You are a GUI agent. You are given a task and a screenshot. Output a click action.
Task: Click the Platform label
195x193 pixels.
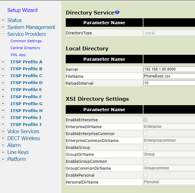17,159
